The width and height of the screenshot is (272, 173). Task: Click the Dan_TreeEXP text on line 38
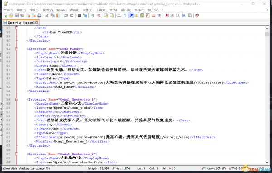coord(61,32)
